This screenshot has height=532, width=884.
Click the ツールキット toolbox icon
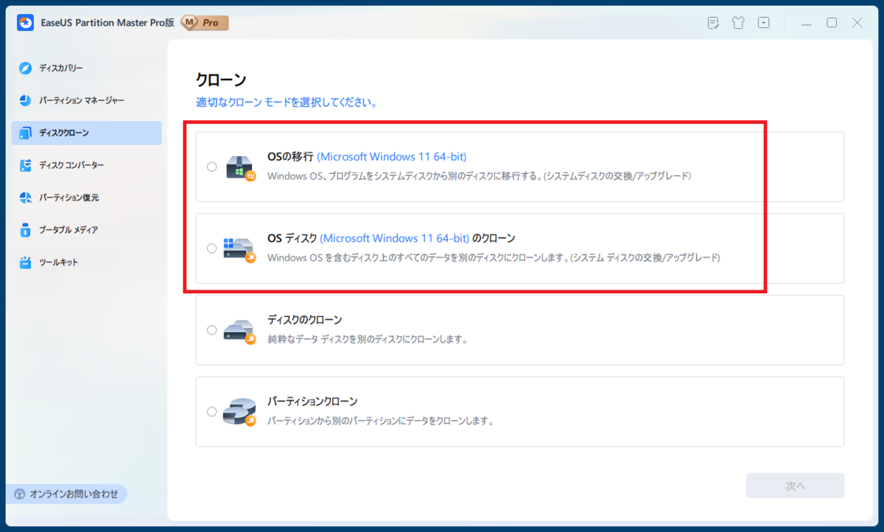coord(26,262)
